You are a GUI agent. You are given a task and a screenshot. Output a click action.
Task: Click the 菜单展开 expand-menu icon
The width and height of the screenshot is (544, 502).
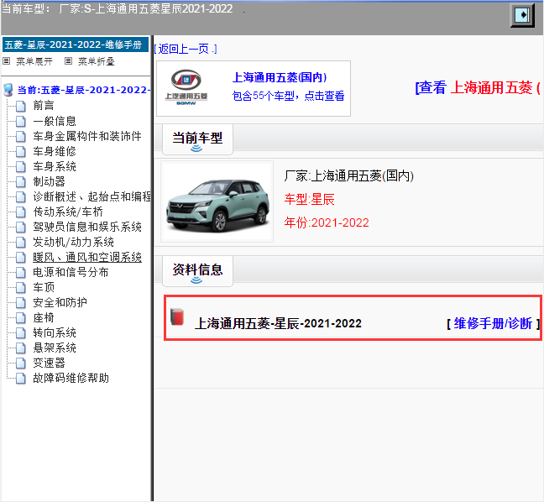(x=6, y=61)
